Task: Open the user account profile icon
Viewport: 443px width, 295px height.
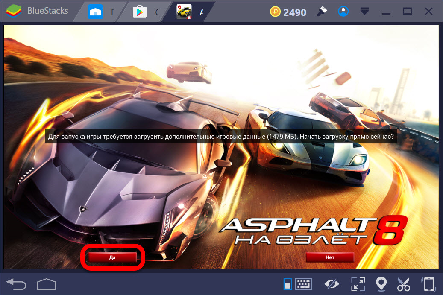Action: tap(343, 12)
